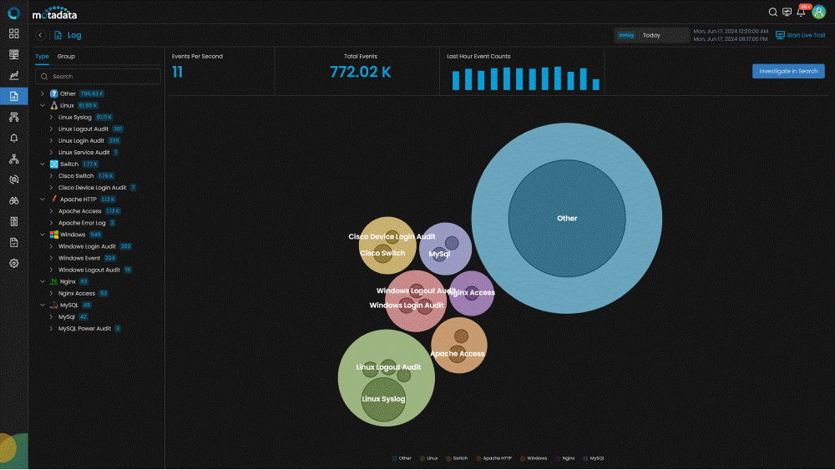
Task: Click Windows Login Audit bubble
Action: click(407, 306)
